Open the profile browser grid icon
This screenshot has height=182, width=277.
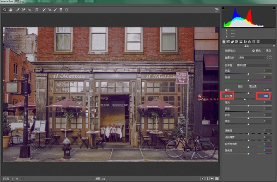point(270,57)
